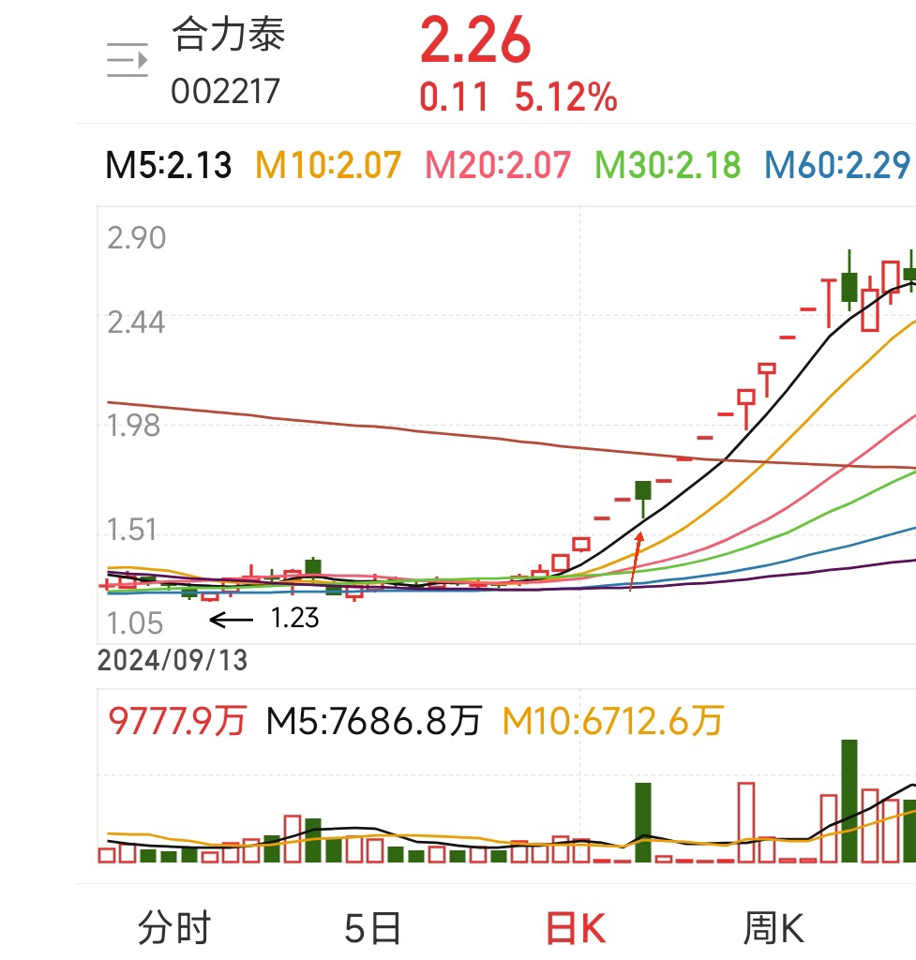
Task: Tap the M10:2.07 moving average label
Action: click(x=328, y=165)
